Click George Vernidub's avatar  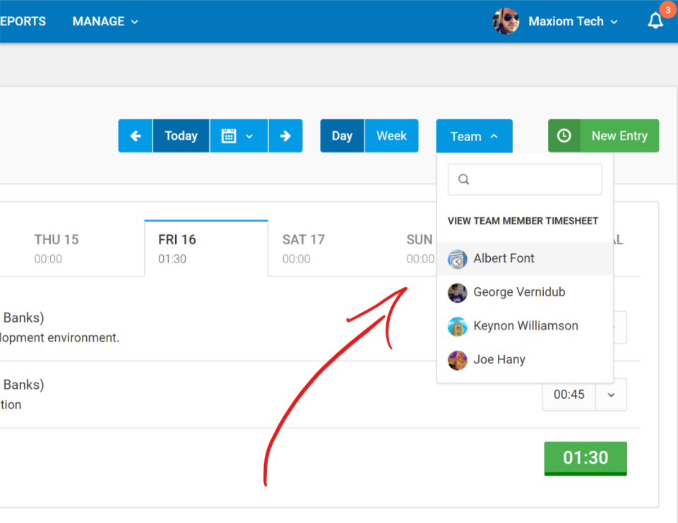point(457,293)
